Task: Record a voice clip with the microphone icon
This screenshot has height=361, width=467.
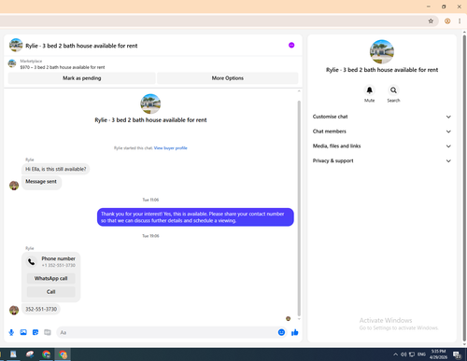Action: point(11,332)
